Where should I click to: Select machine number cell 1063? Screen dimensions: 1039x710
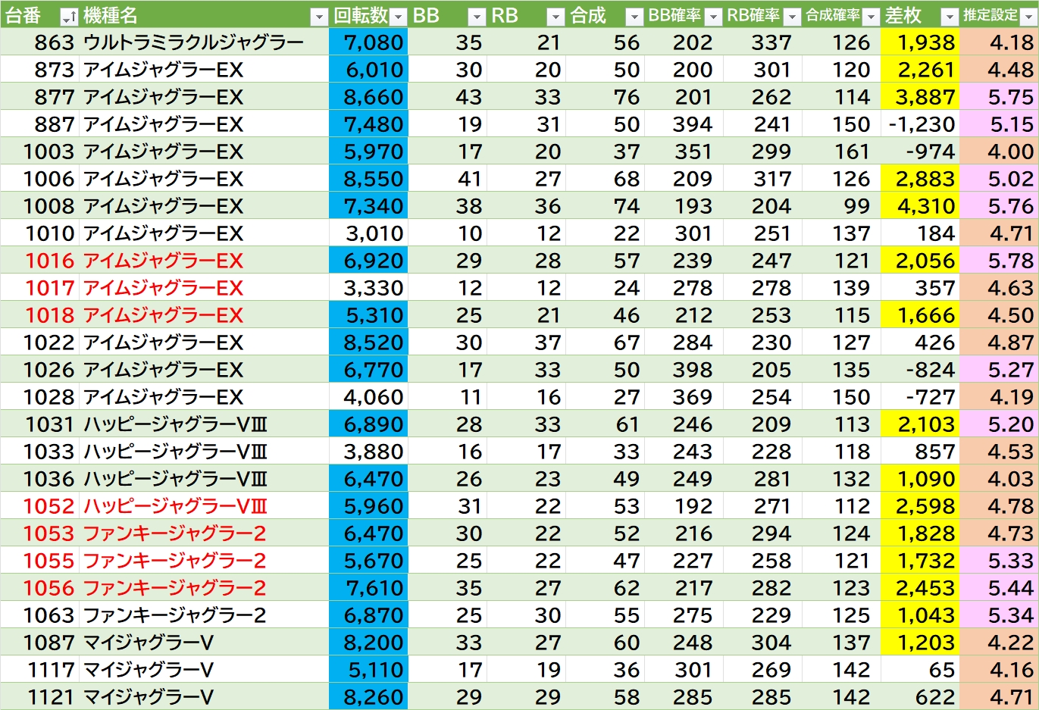[x=39, y=615]
